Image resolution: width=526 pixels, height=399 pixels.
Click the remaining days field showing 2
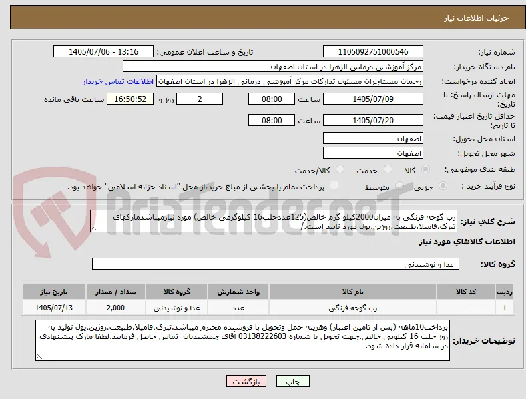click(200, 99)
